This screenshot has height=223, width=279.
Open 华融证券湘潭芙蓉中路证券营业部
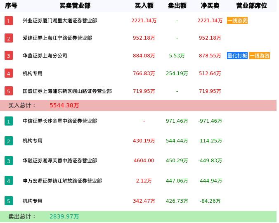60,161
